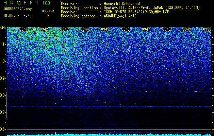The width and height of the screenshot is (214, 136).
Task: Click the observer name Masayuki Kobayashi
Action: coord(122,4)
